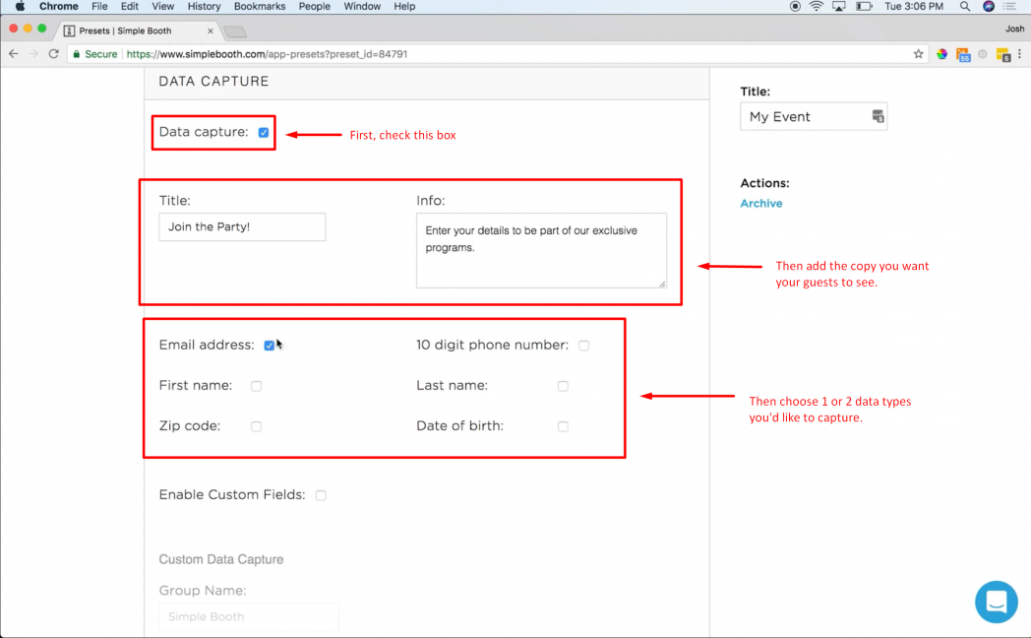Enable the First name capture checkbox
The height and width of the screenshot is (638, 1031).
click(x=256, y=386)
